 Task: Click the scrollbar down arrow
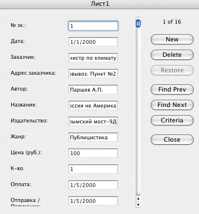click(x=138, y=204)
